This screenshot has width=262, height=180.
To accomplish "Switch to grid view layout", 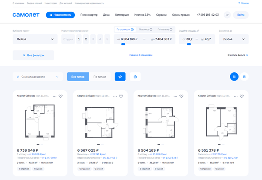I will pyautogui.click(x=234, y=77).
